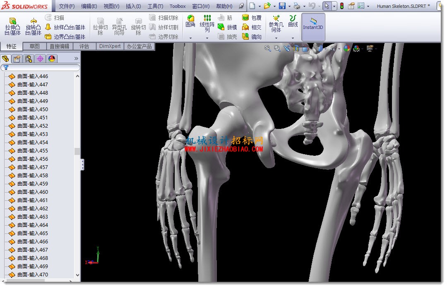Select the 扫描切除 swept cut tool
447x288 pixels.
point(164,18)
